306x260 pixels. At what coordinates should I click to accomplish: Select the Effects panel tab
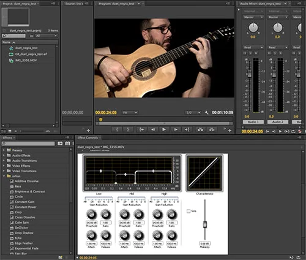point(7,137)
